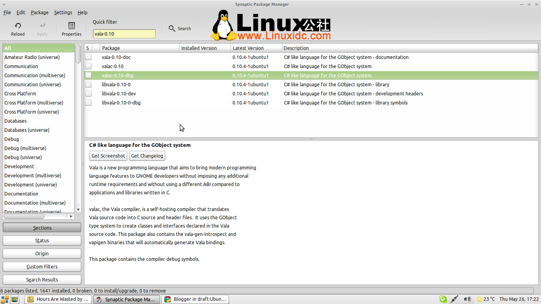Click the Search magnifier icon
The width and height of the screenshot is (541, 304).
click(172, 28)
